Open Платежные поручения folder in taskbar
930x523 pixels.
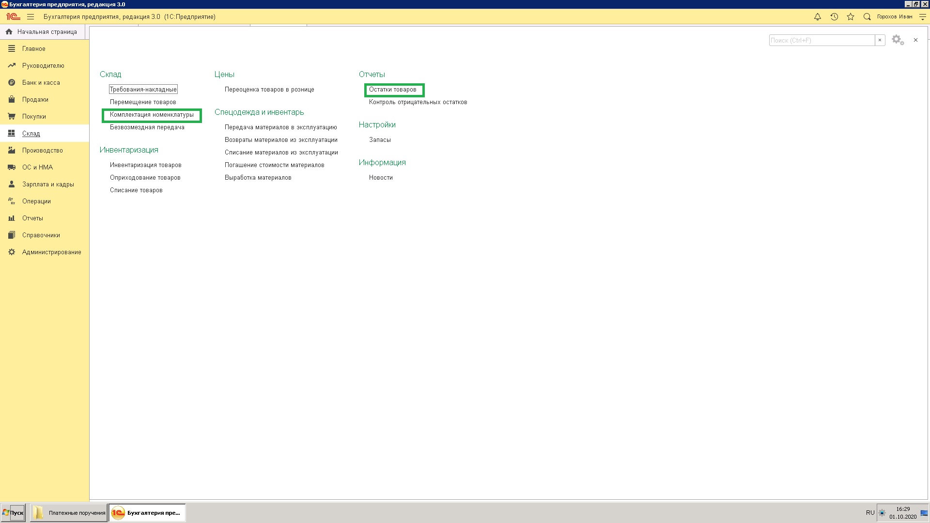coord(69,513)
